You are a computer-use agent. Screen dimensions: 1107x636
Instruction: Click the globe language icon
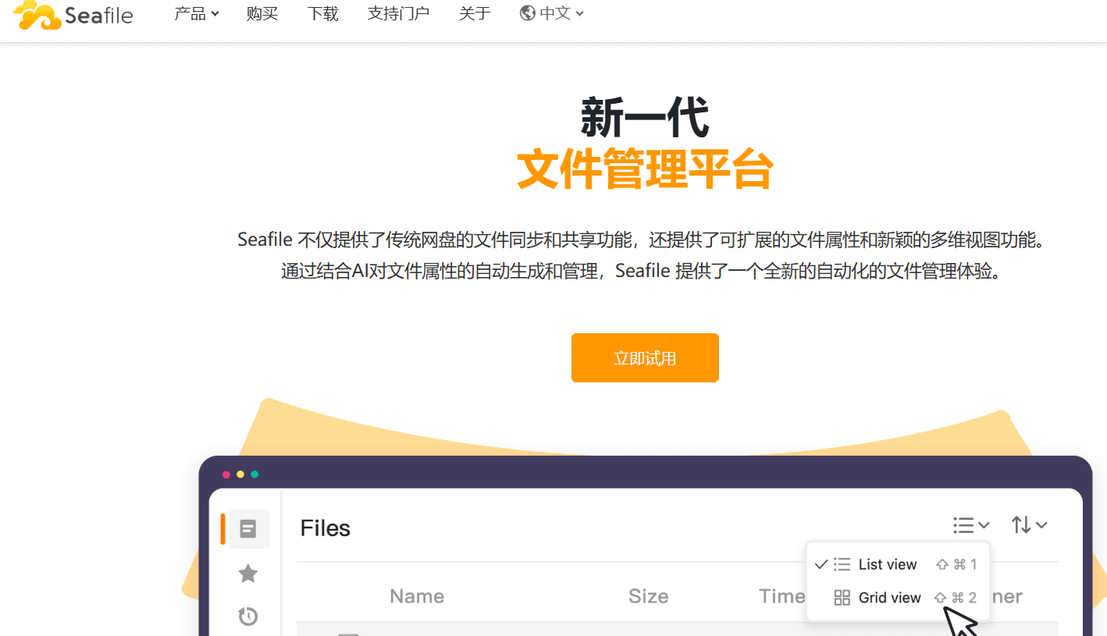tap(527, 13)
